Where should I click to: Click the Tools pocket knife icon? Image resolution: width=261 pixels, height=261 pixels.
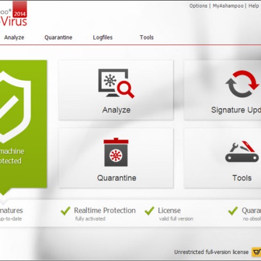[242, 152]
